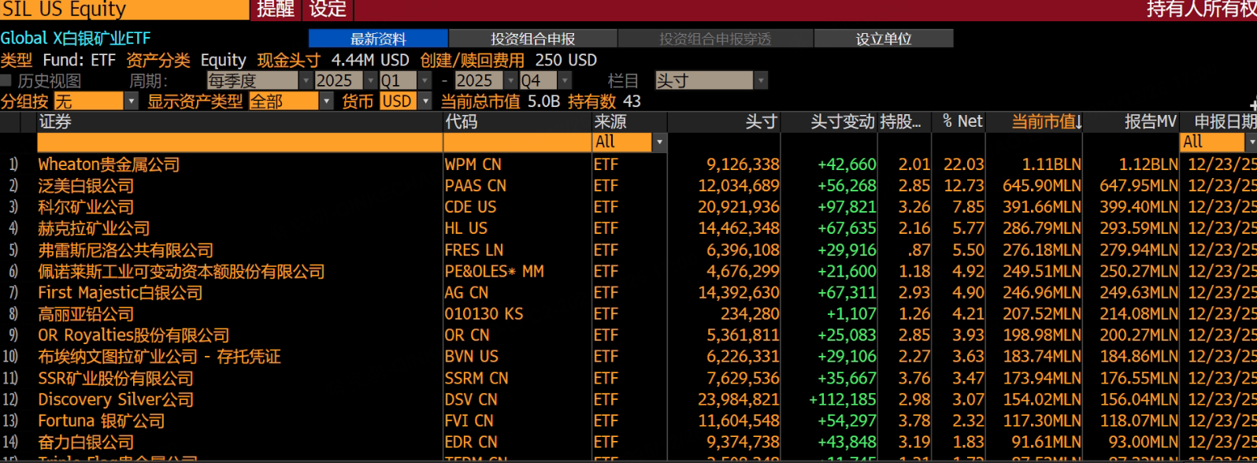
Task: Click the 20,921,936 position value
Action: 739,207
